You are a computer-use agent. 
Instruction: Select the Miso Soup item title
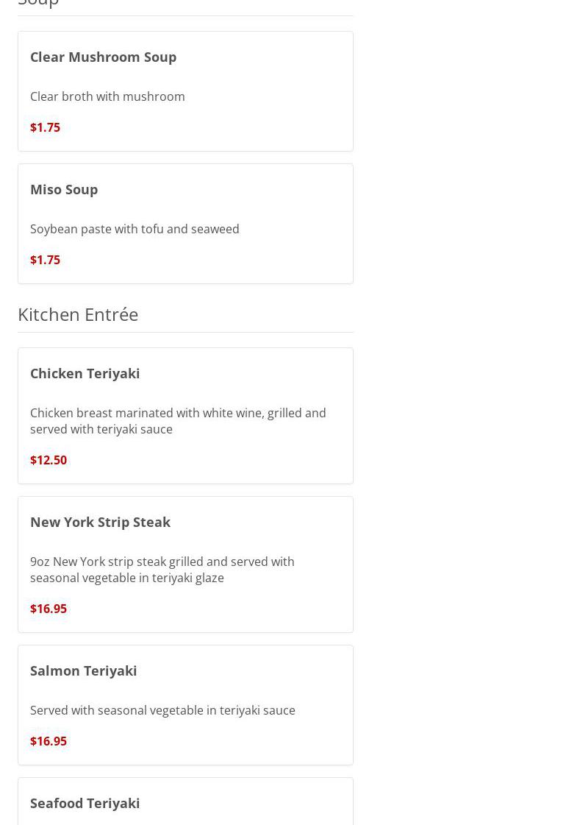coord(64,189)
